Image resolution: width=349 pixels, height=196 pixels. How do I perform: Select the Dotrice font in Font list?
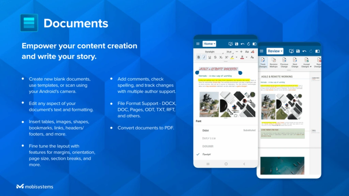click(226, 138)
